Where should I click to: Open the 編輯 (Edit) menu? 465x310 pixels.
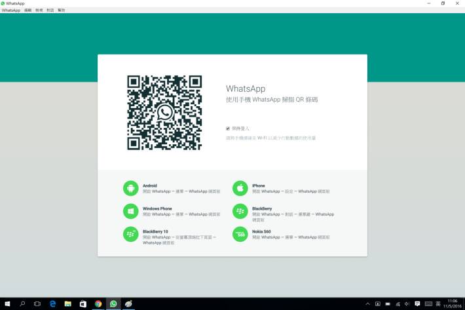[x=28, y=10]
